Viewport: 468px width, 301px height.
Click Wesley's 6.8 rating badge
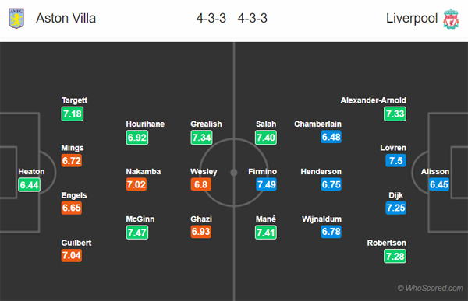[x=201, y=184]
